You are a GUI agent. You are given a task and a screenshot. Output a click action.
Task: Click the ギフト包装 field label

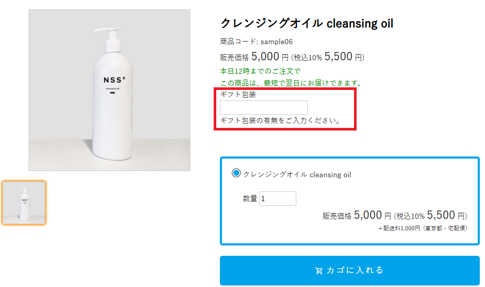click(238, 95)
